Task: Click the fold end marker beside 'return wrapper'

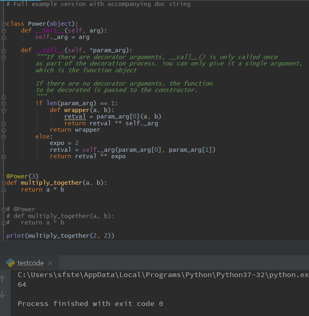Action: pyautogui.click(x=4, y=130)
